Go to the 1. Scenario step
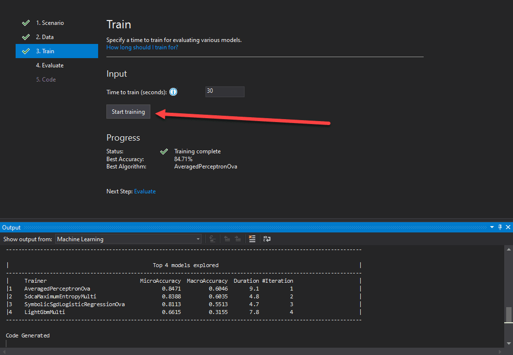 point(50,23)
